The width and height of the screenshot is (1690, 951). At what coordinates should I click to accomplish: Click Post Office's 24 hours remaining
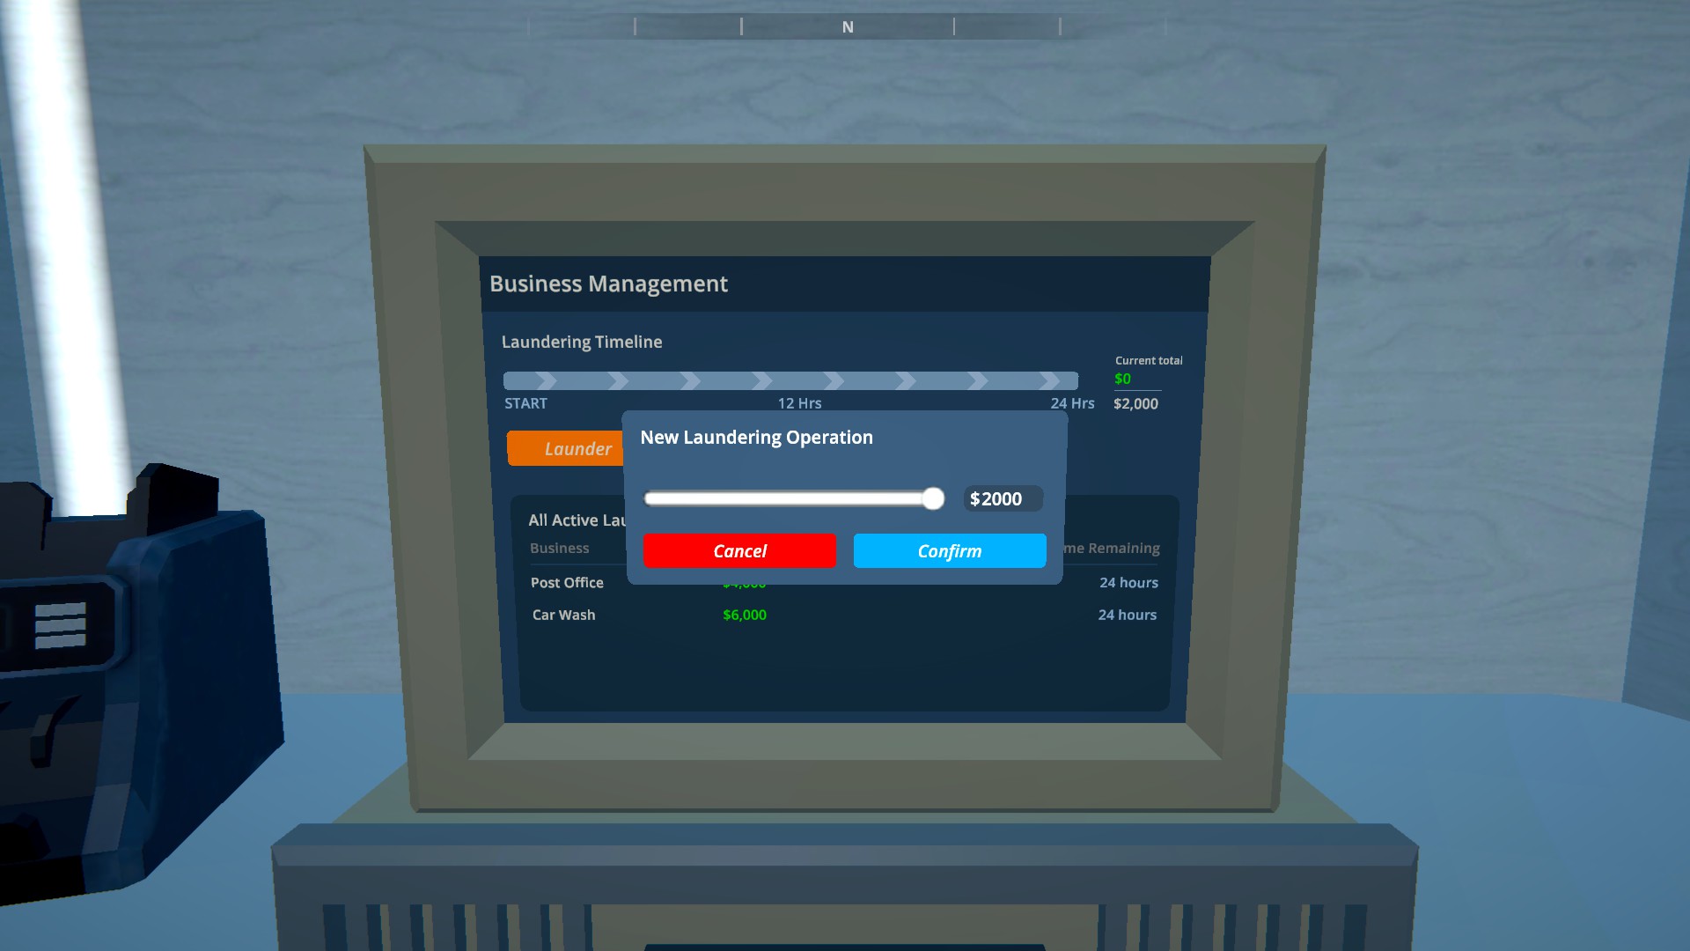click(x=1128, y=583)
